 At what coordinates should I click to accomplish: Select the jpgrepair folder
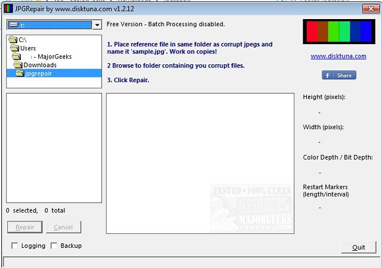pyautogui.click(x=54, y=73)
